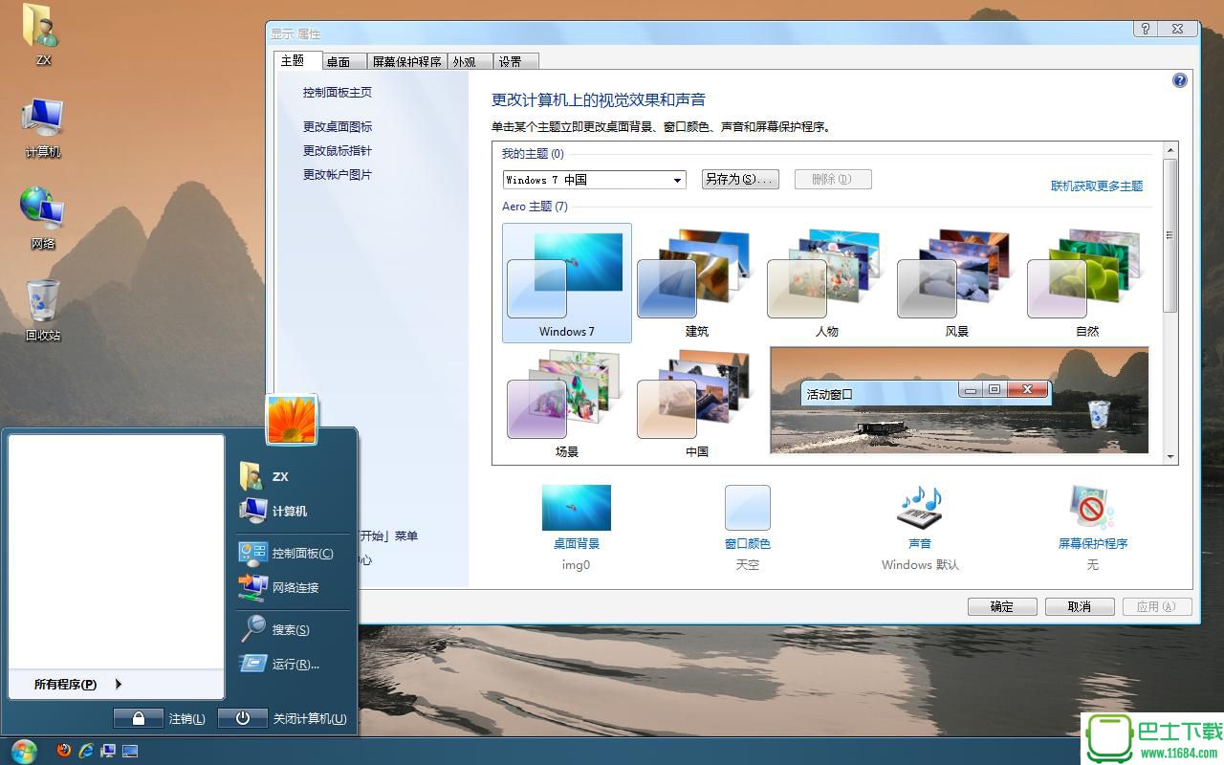Open 运行(R)... from Start menu
The width and height of the screenshot is (1224, 765).
[279, 664]
